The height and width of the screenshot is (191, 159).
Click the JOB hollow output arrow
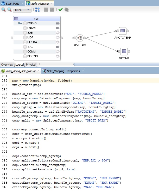[58, 33]
